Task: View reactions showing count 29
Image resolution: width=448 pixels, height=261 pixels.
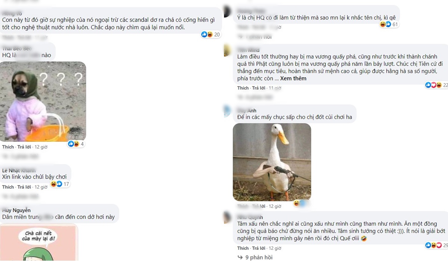Action: [x=437, y=245]
